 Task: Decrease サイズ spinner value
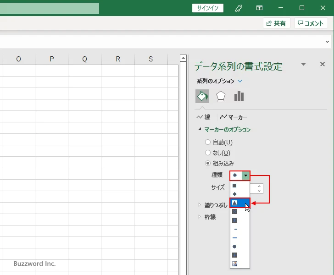click(x=259, y=191)
